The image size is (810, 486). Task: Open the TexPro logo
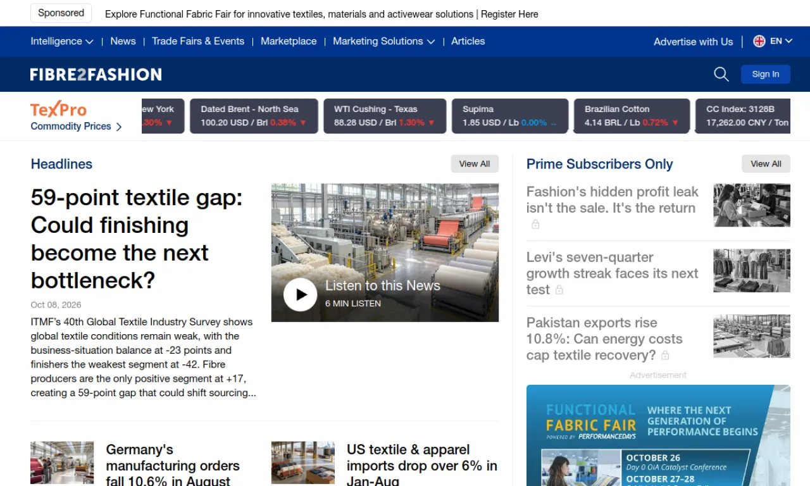coord(58,109)
